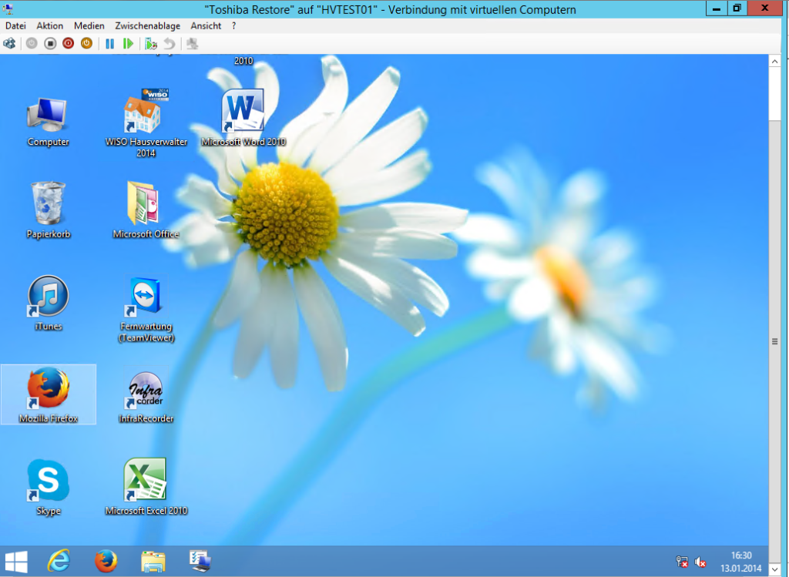The width and height of the screenshot is (789, 577).
Task: Expand the Zwischenablage menu
Action: (147, 25)
